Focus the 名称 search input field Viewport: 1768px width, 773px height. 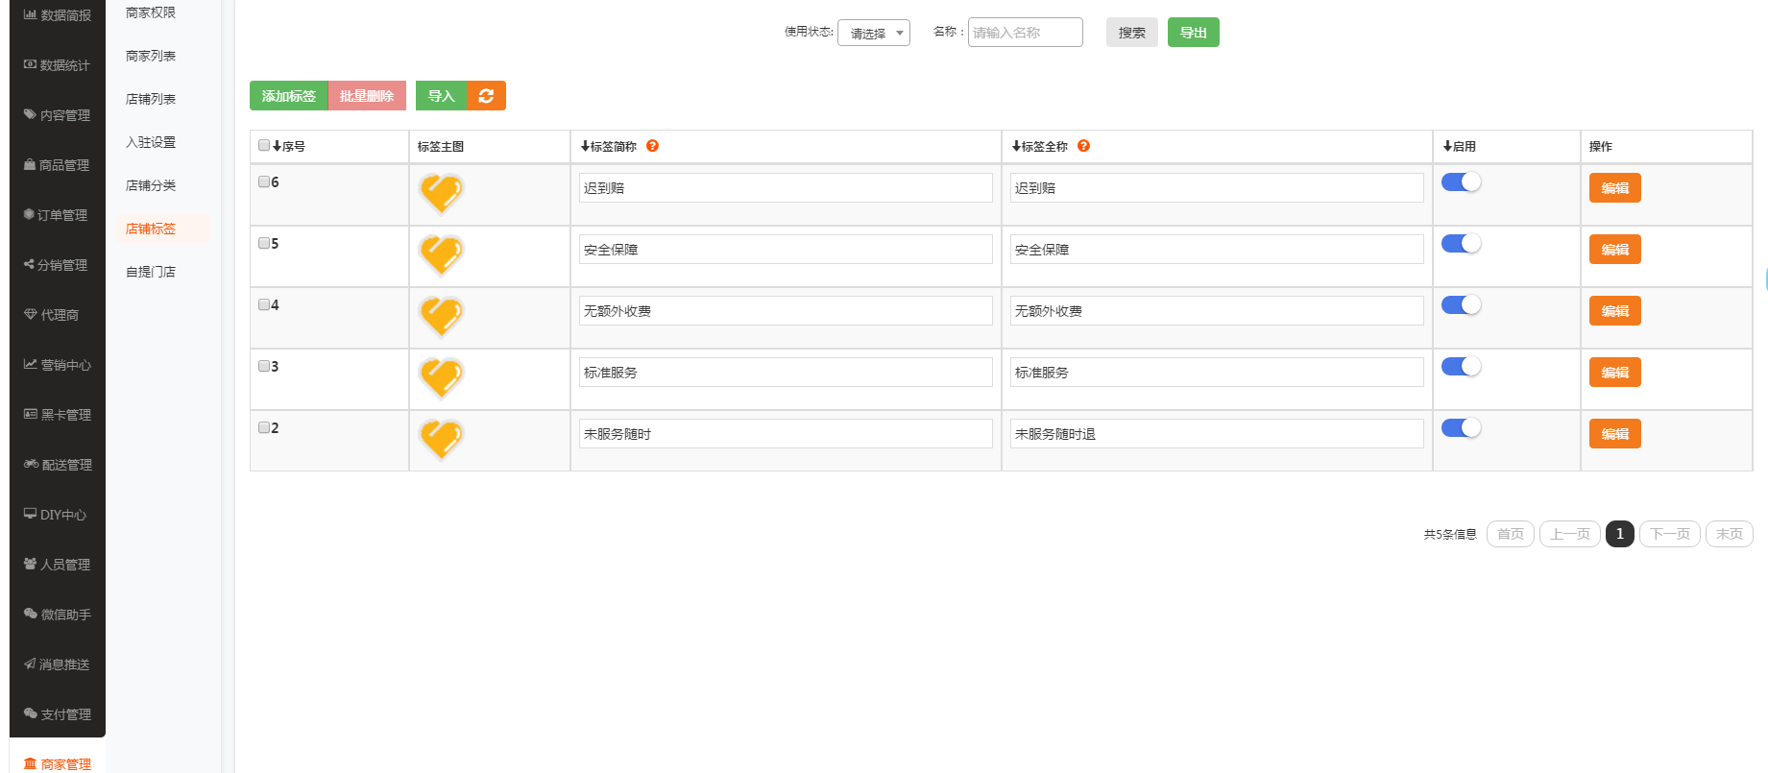point(1025,33)
